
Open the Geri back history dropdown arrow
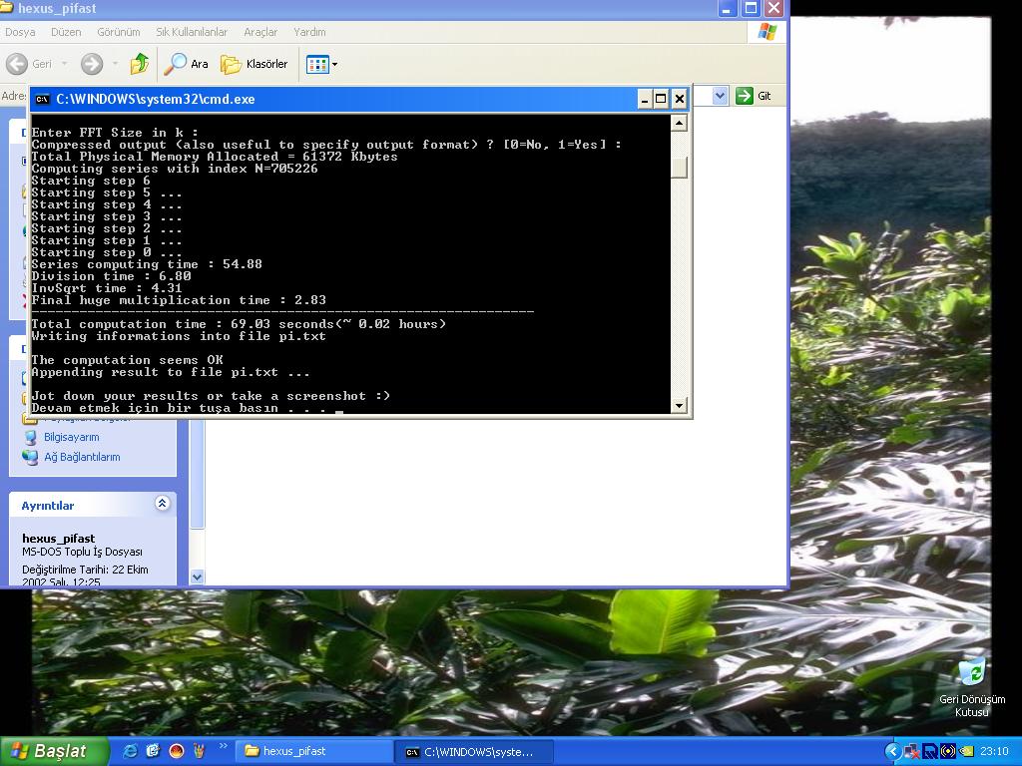tap(64, 64)
